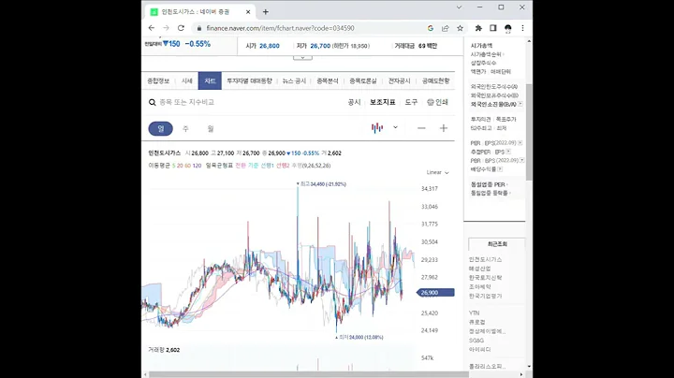
Task: Click the 인쇄 print button
Action: (x=438, y=102)
